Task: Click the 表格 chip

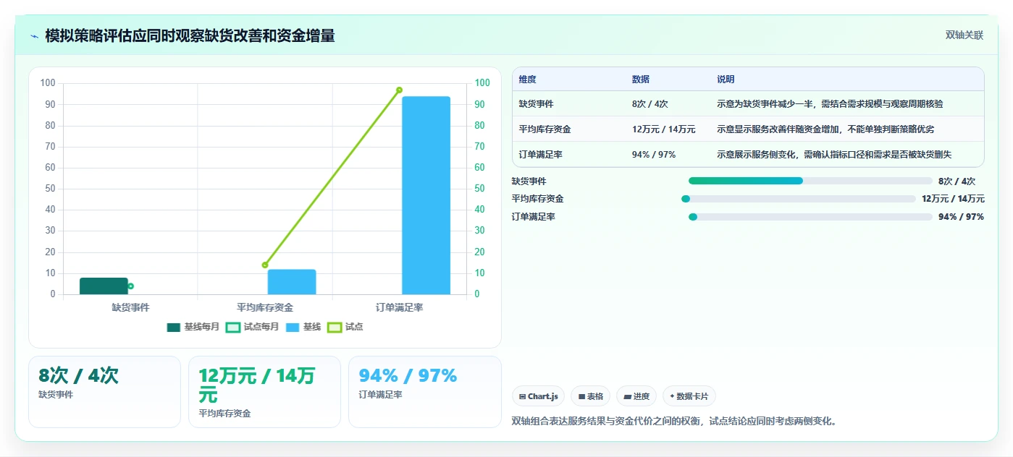Action: pos(590,396)
